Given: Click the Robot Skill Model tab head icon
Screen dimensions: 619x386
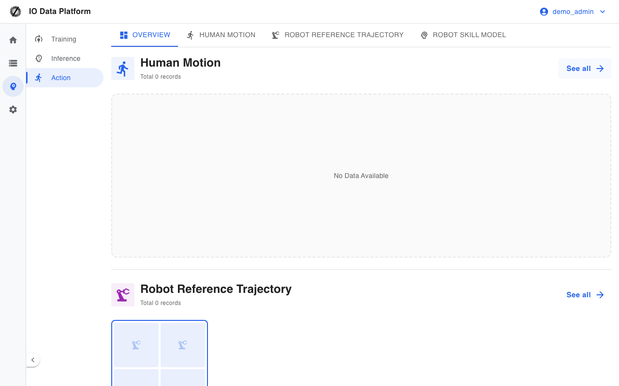Looking at the screenshot, I should pos(424,35).
